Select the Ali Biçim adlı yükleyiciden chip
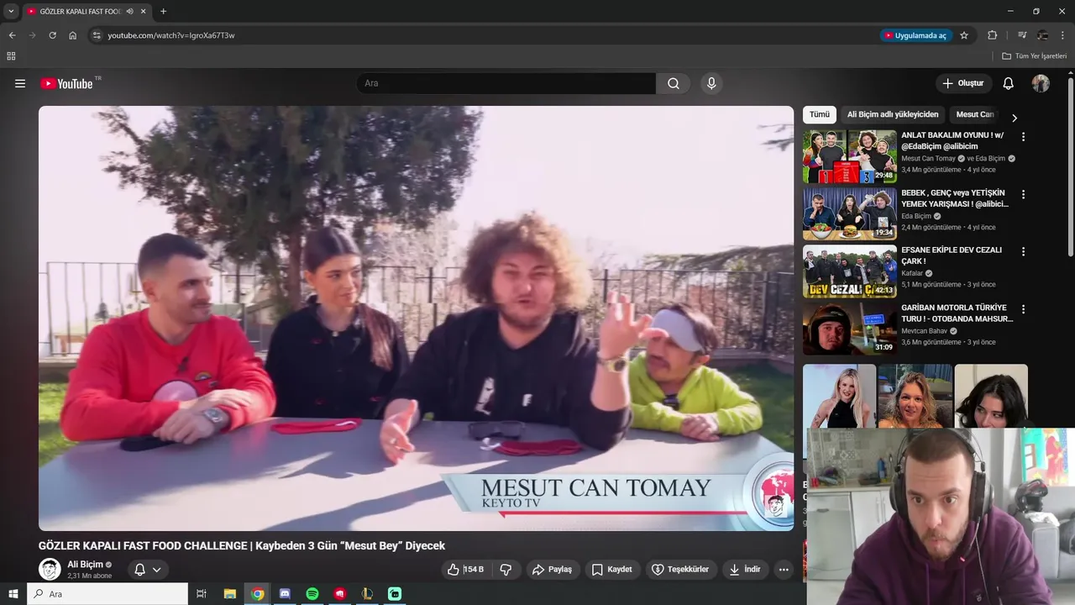 pyautogui.click(x=893, y=114)
